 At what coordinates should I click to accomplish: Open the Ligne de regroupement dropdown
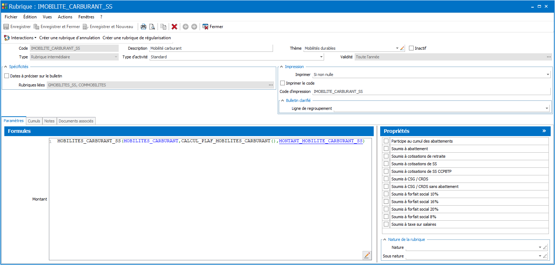tap(547, 108)
